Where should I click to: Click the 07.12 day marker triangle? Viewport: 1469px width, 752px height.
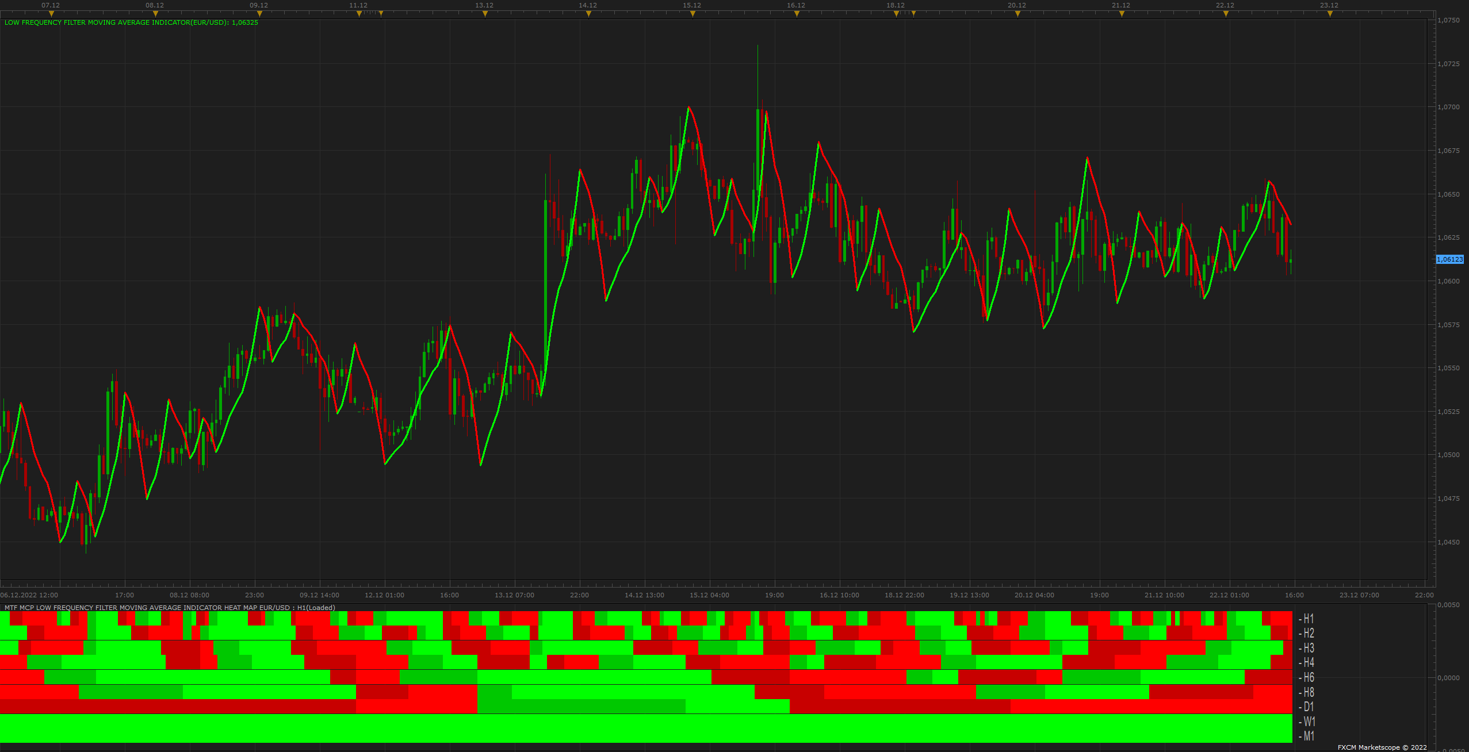(x=51, y=14)
